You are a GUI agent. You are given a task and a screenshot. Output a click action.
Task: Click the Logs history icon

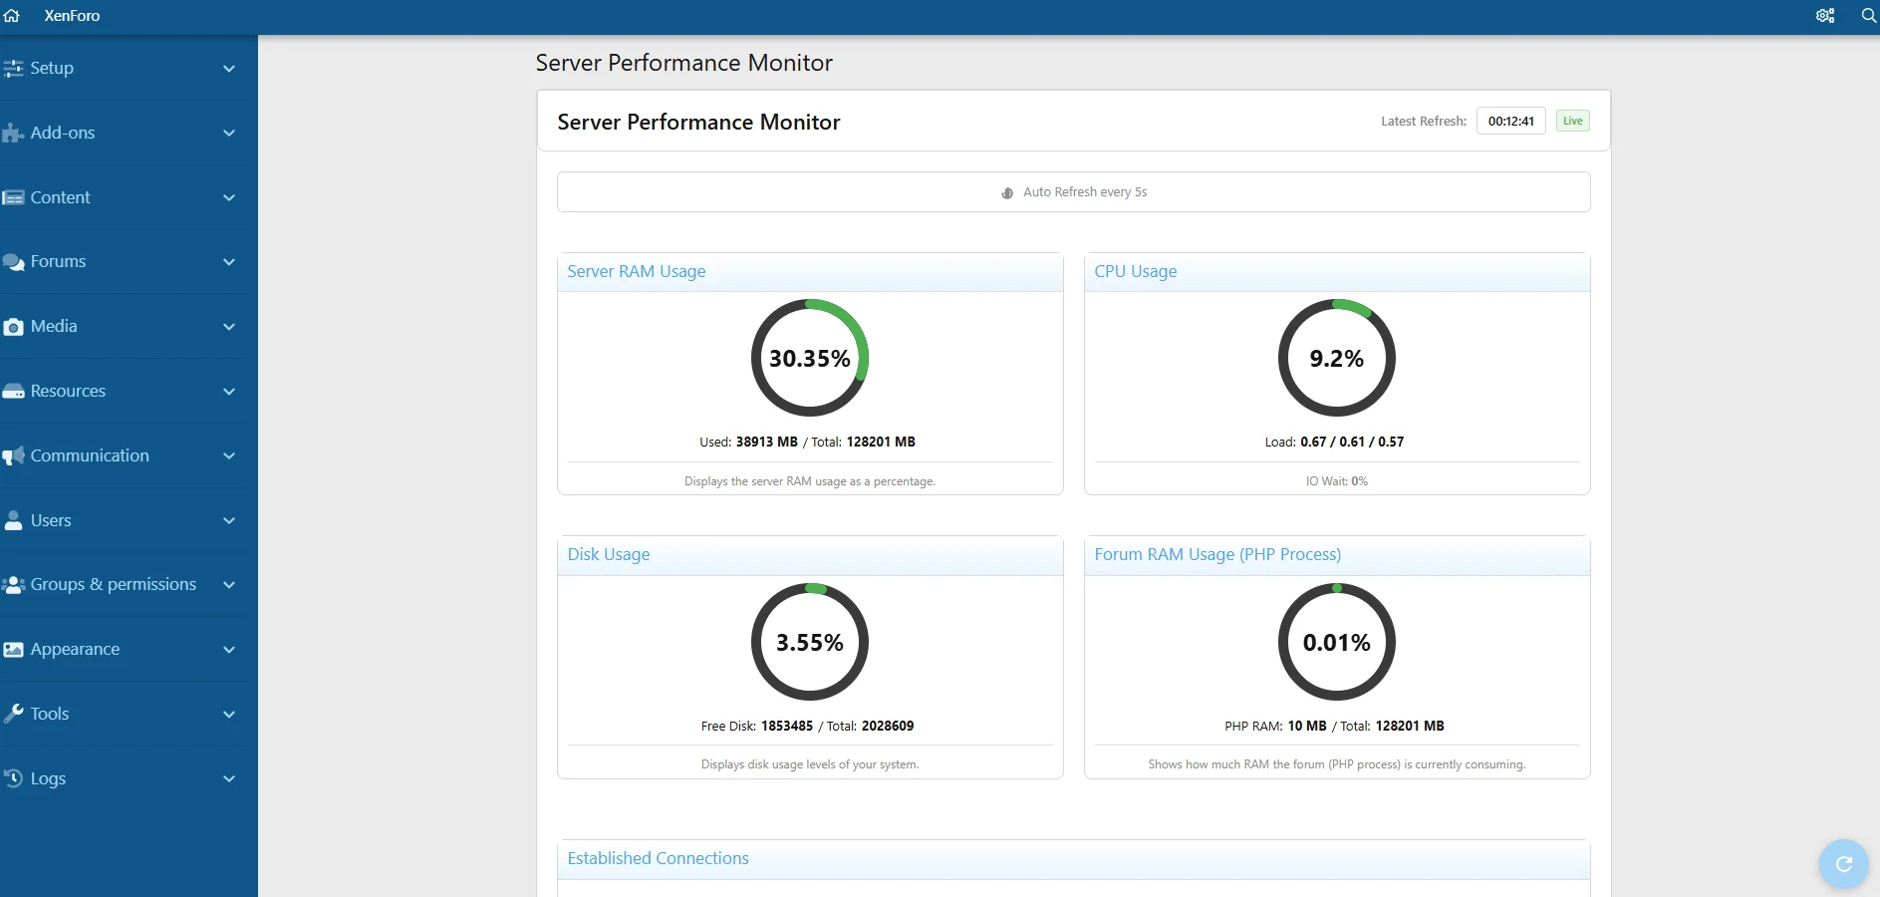click(13, 778)
